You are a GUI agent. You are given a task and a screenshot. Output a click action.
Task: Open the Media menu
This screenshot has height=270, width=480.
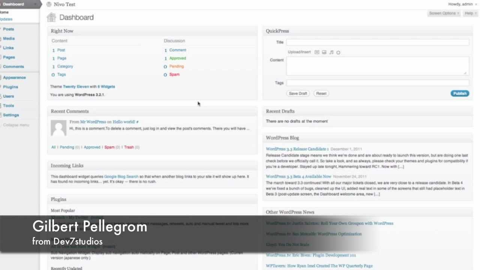tap(9, 38)
